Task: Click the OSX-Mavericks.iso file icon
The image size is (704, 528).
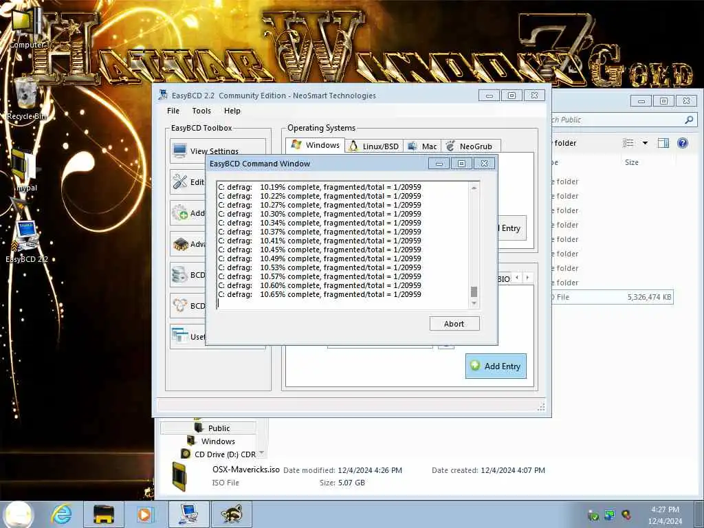Action: click(179, 476)
